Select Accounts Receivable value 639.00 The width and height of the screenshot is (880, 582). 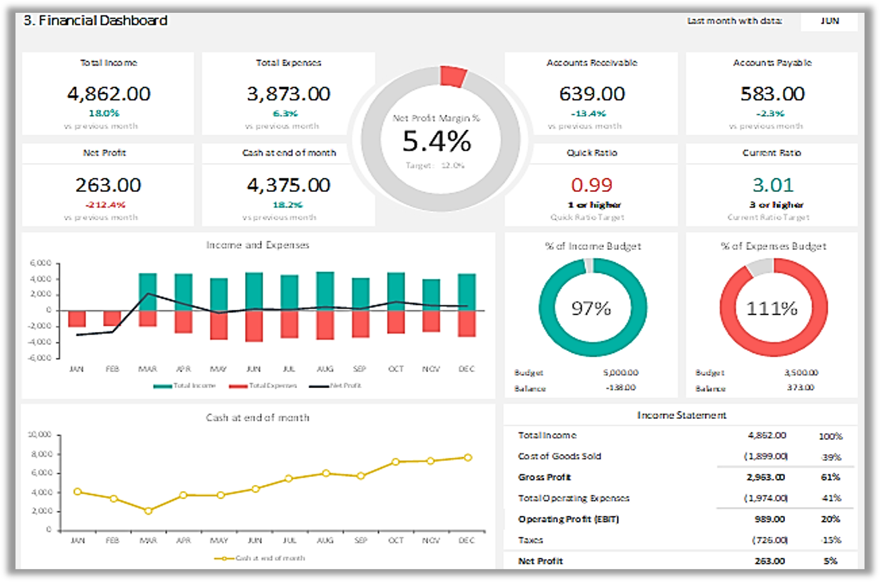(x=592, y=94)
